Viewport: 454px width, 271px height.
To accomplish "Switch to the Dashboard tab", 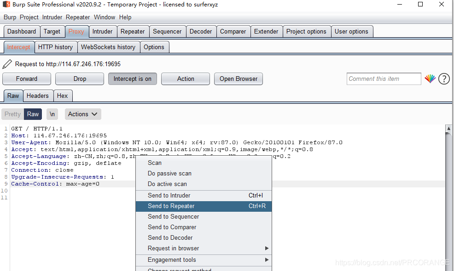I will tap(22, 32).
